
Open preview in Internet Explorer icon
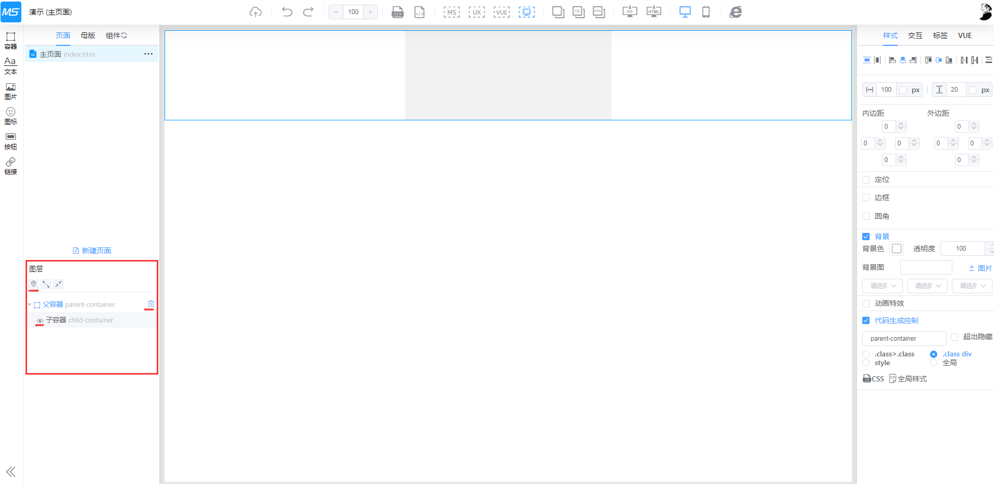735,12
